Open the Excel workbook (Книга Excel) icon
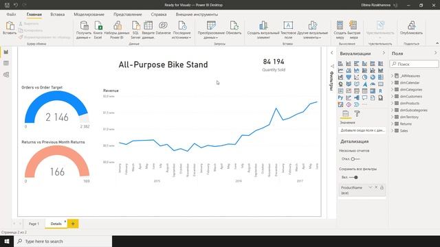Viewport: 440px width, 247px height. tap(98, 26)
